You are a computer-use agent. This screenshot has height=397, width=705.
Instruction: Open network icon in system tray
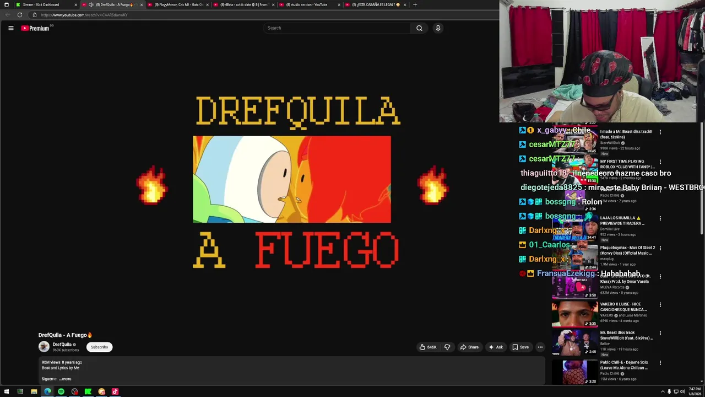[676, 391]
